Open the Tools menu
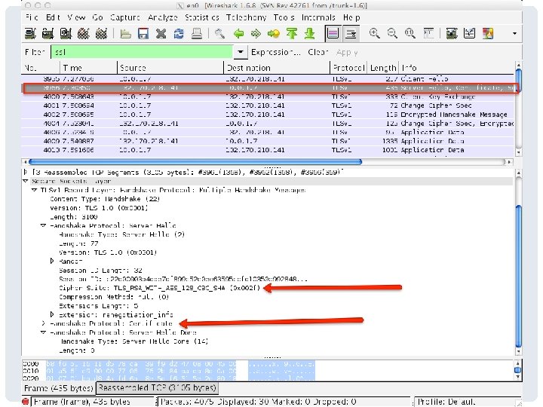 tap(284, 17)
